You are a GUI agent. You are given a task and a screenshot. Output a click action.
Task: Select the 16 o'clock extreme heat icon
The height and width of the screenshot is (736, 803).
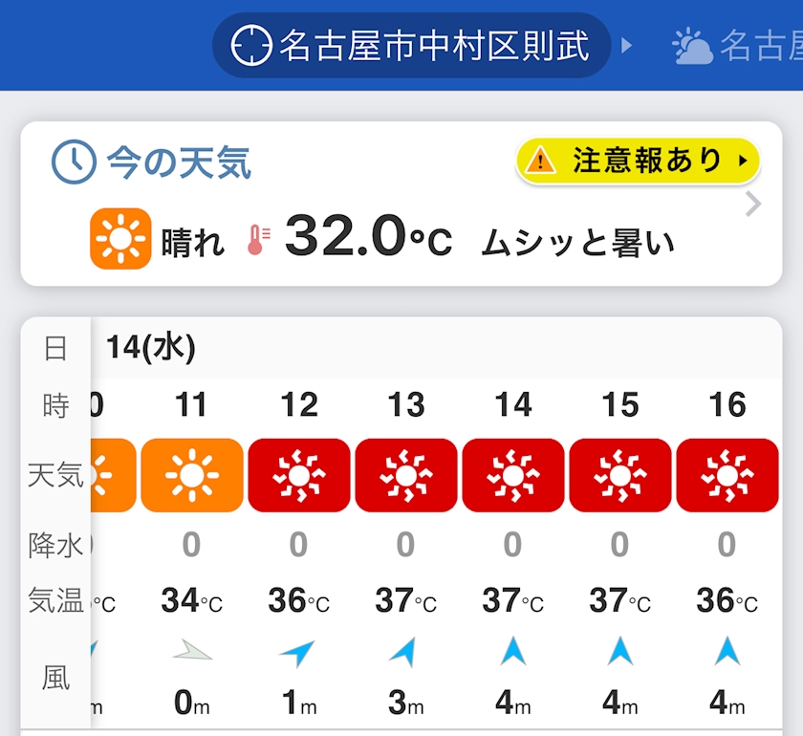tap(727, 475)
